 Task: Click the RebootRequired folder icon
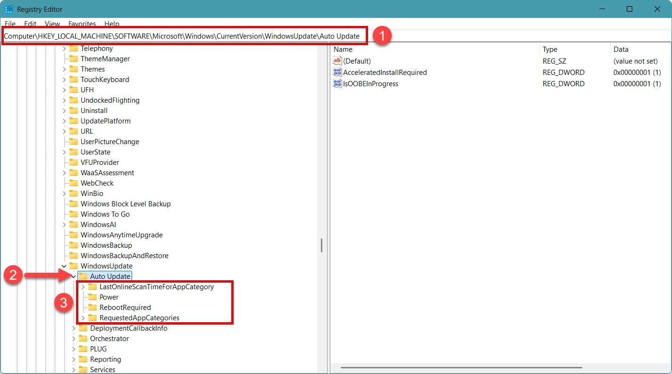(92, 308)
